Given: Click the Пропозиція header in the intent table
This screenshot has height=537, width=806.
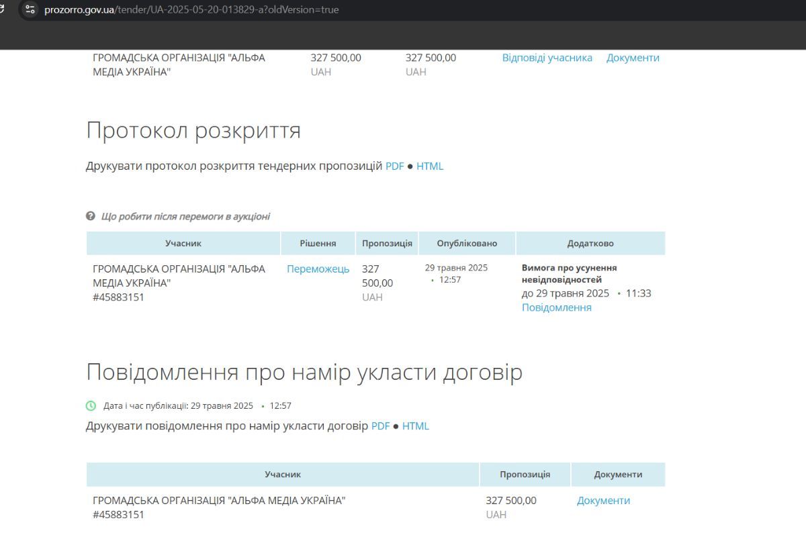Looking at the screenshot, I should coord(523,474).
